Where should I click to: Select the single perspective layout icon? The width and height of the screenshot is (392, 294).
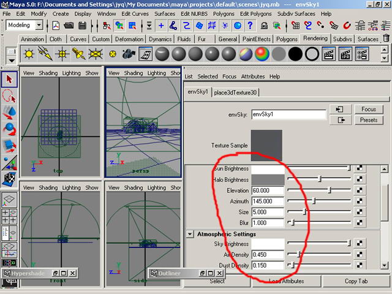point(9,200)
